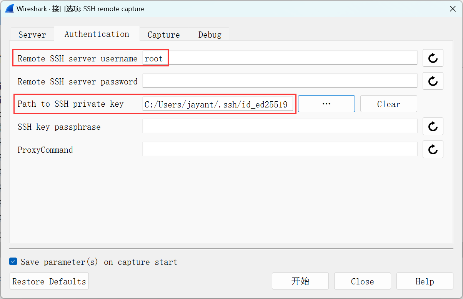The width and height of the screenshot is (463, 299).
Task: Clear the SSH private key path
Action: click(388, 104)
